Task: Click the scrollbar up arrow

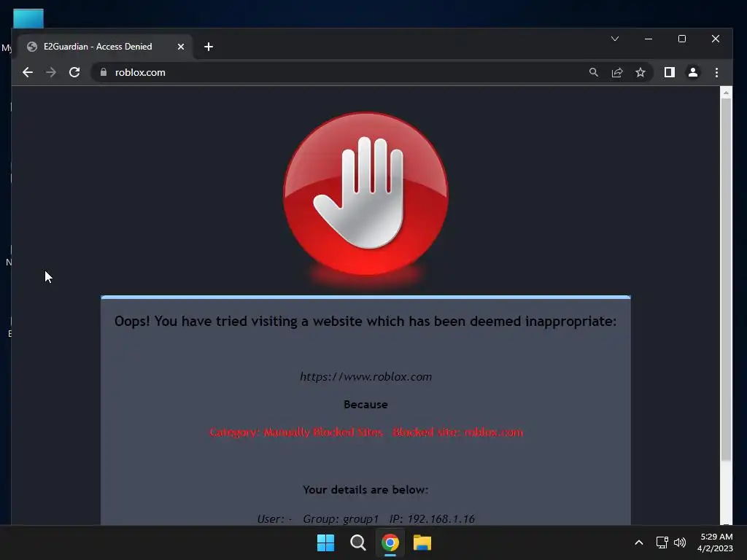Action: 726,93
